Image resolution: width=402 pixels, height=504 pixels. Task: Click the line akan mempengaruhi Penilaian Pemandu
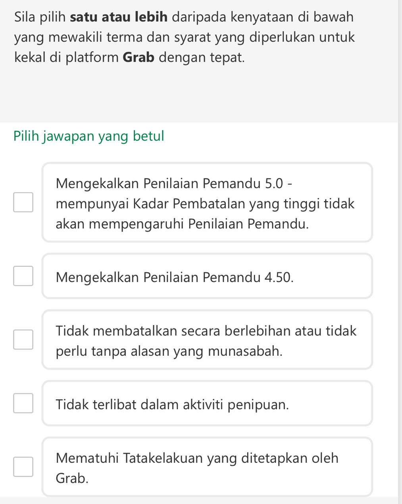pos(182,224)
